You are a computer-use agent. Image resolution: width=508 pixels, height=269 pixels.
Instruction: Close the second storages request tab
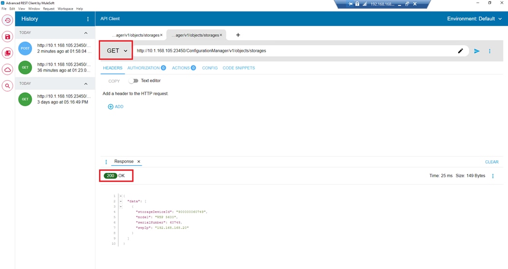(x=221, y=35)
